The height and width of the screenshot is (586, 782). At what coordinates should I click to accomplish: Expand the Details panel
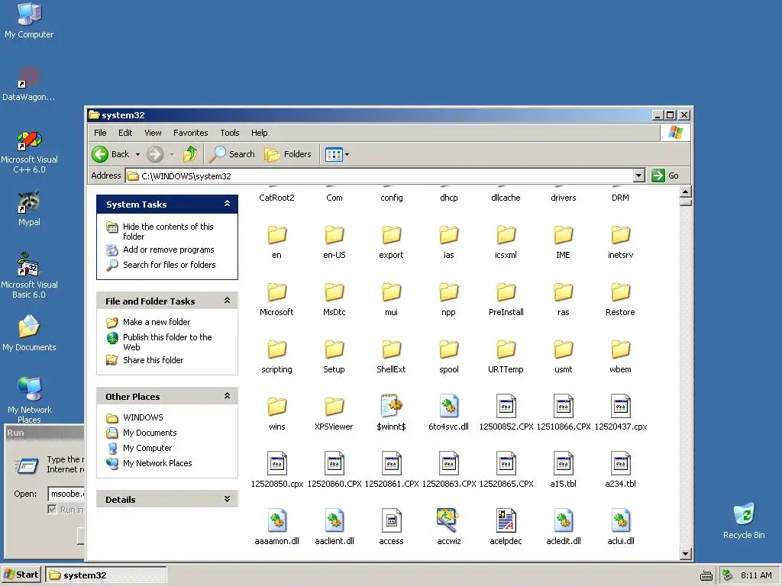pos(227,499)
